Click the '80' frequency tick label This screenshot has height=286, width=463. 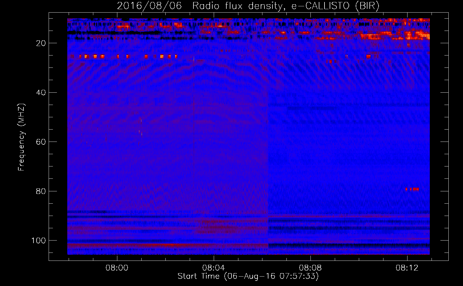41,191
